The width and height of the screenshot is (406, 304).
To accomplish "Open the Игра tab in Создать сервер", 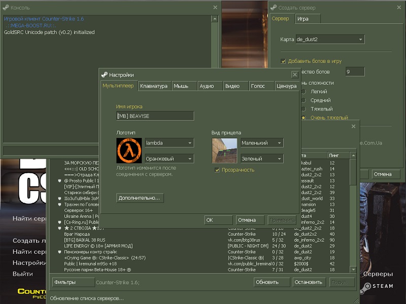I will pyautogui.click(x=308, y=19).
